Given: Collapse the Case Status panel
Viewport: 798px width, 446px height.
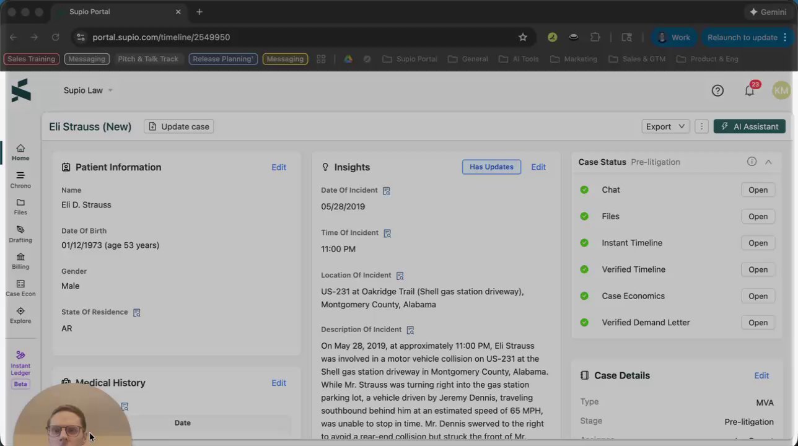Looking at the screenshot, I should [768, 162].
